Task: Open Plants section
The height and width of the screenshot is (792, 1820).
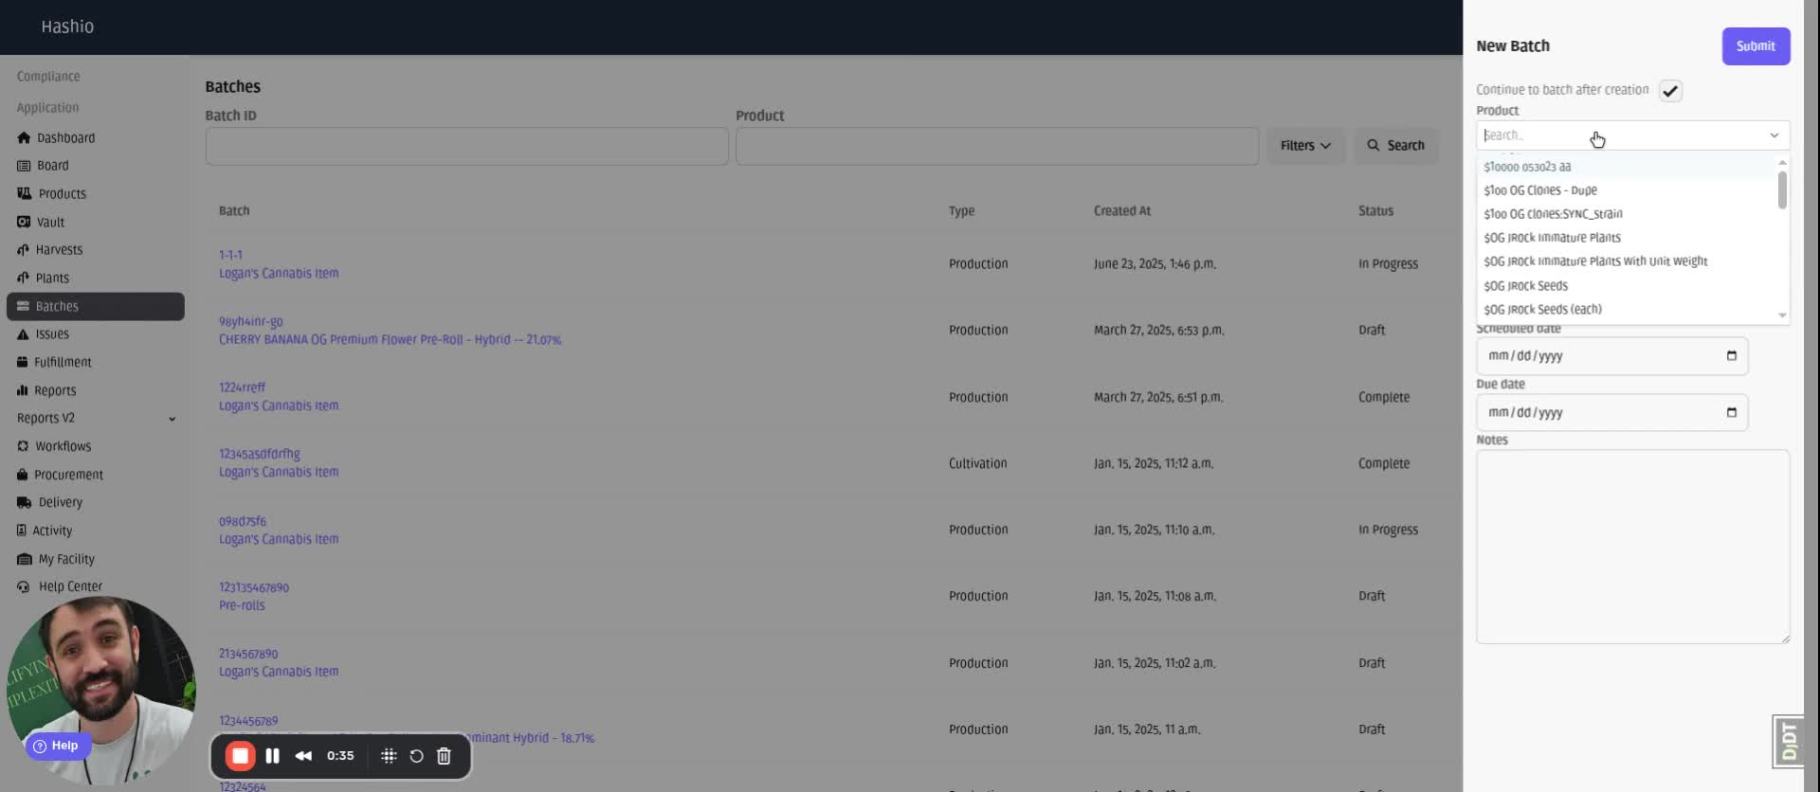Action: (43, 278)
